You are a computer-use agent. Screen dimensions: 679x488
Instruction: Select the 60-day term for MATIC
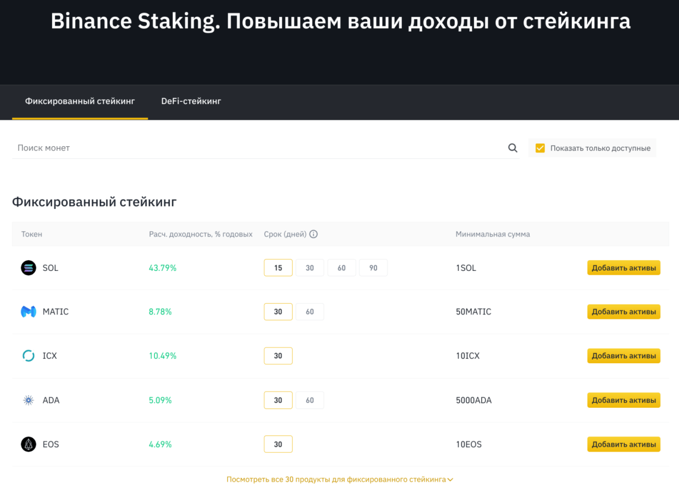310,311
